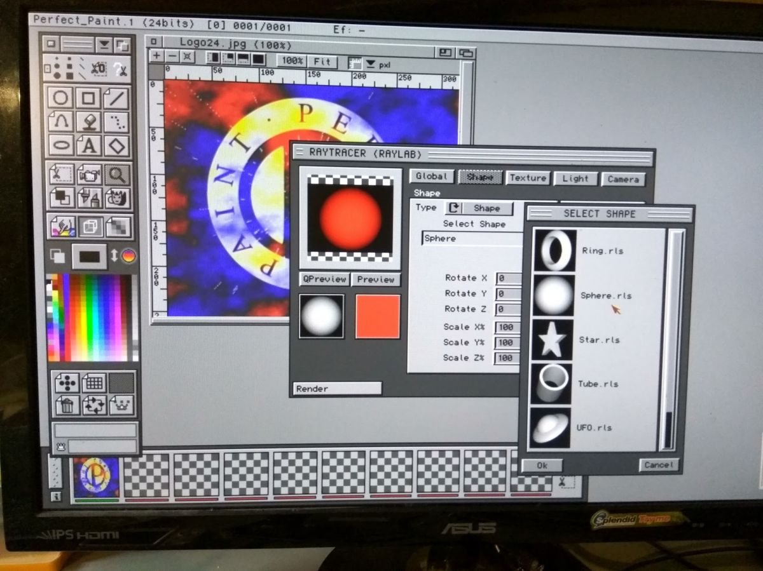Select the scissors brush cut tool
Viewport: 763px width, 571px height.
62,174
